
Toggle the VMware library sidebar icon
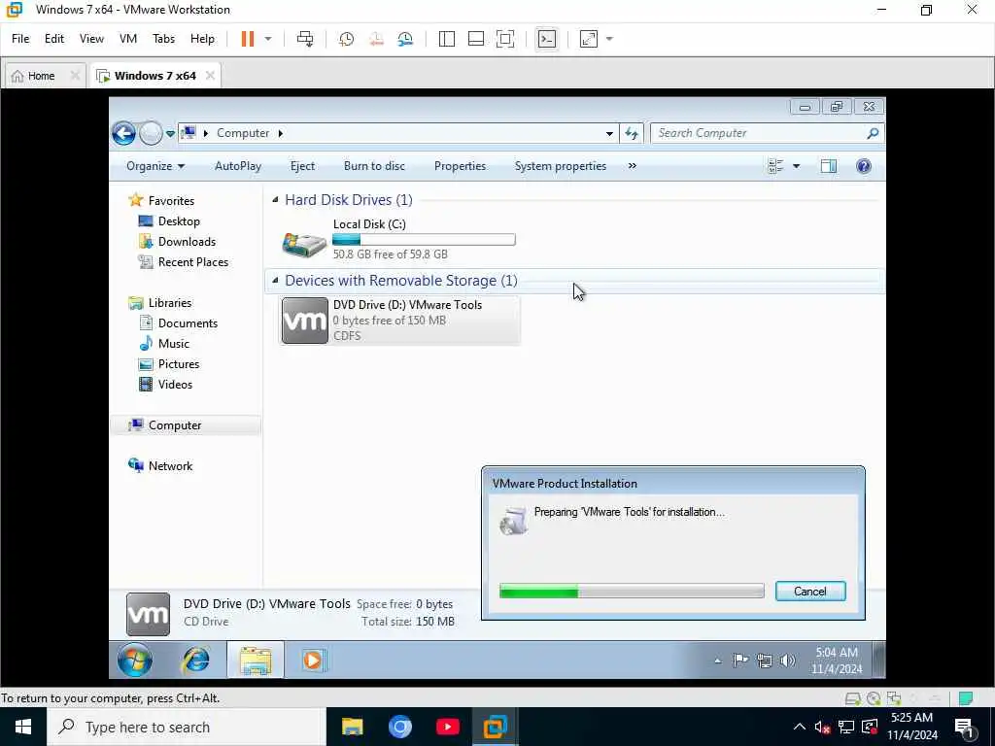tap(447, 39)
